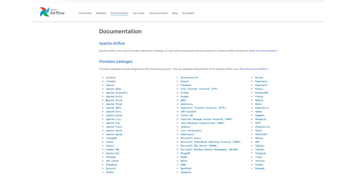Open Common SQL provider
The width and height of the screenshot is (355, 177).
tap(113, 150)
